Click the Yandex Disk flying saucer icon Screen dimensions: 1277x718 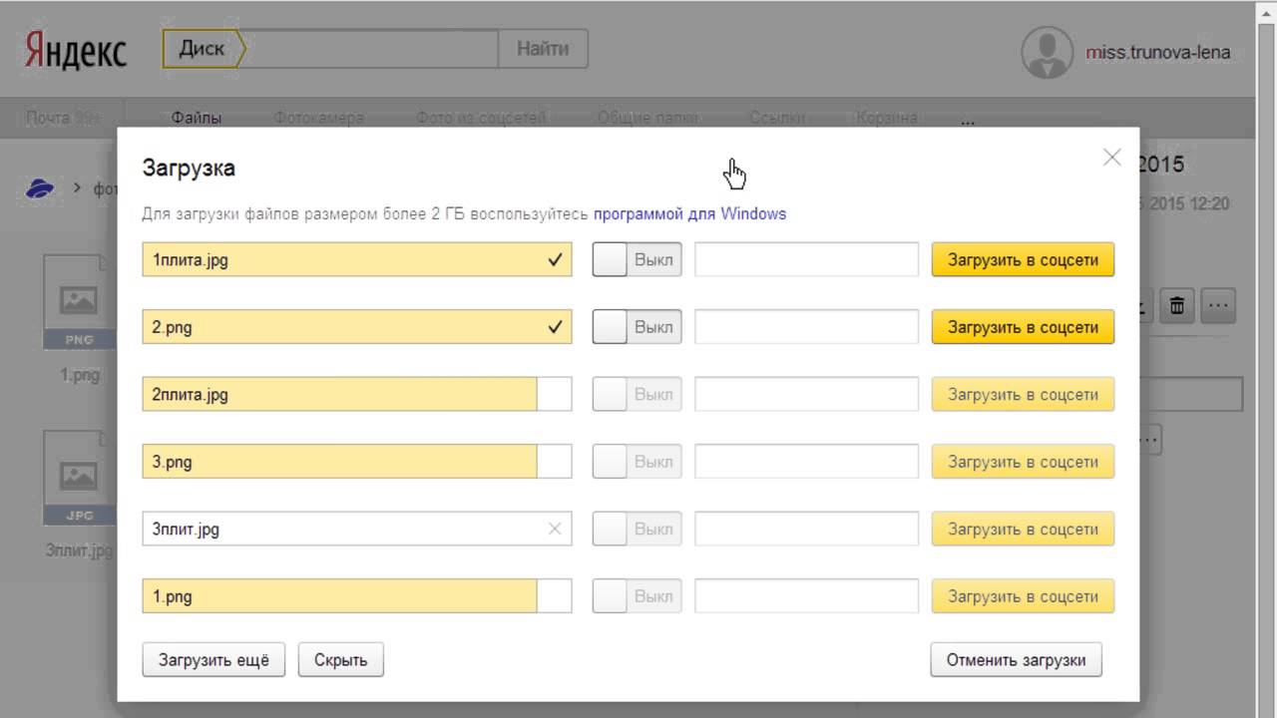(40, 187)
